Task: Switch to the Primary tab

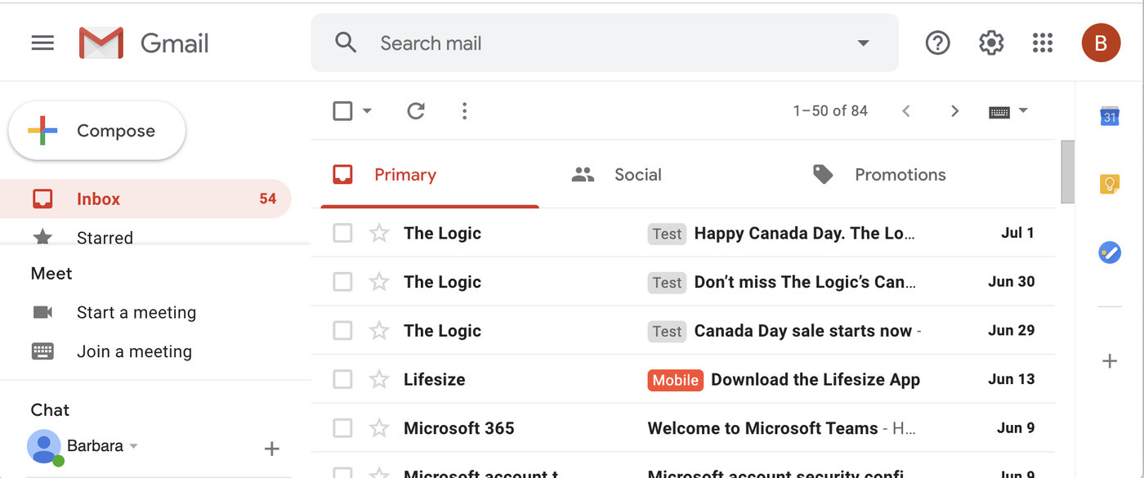Action: pos(430,175)
